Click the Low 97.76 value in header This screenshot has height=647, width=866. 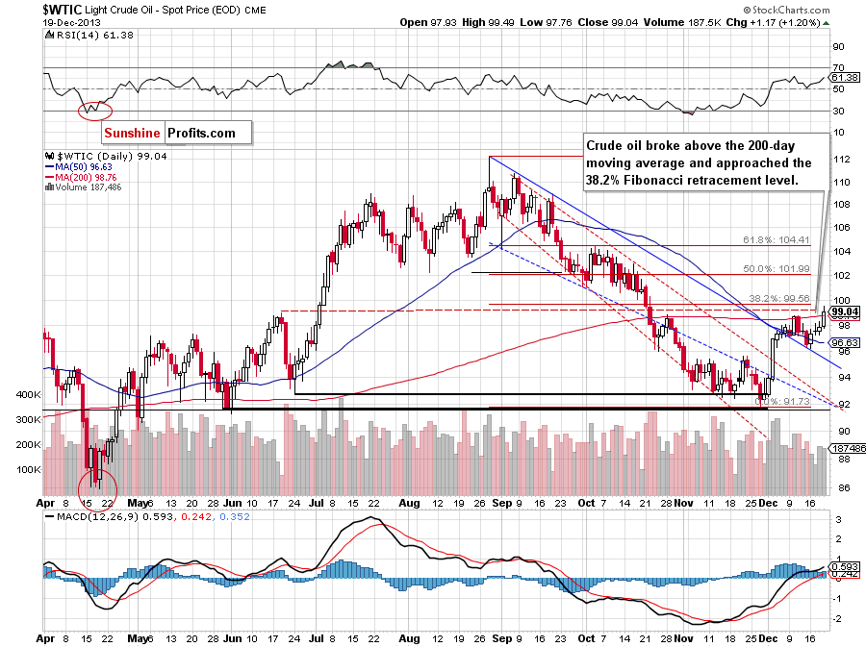click(x=546, y=23)
